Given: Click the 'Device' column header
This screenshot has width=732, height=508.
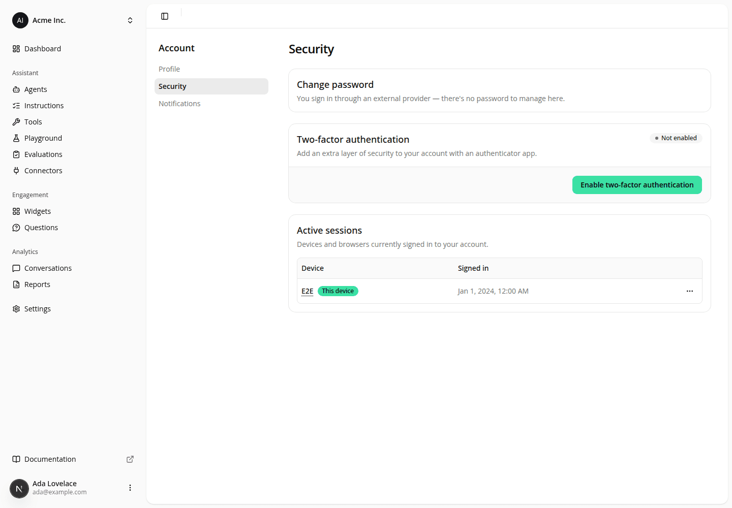Looking at the screenshot, I should click(313, 268).
